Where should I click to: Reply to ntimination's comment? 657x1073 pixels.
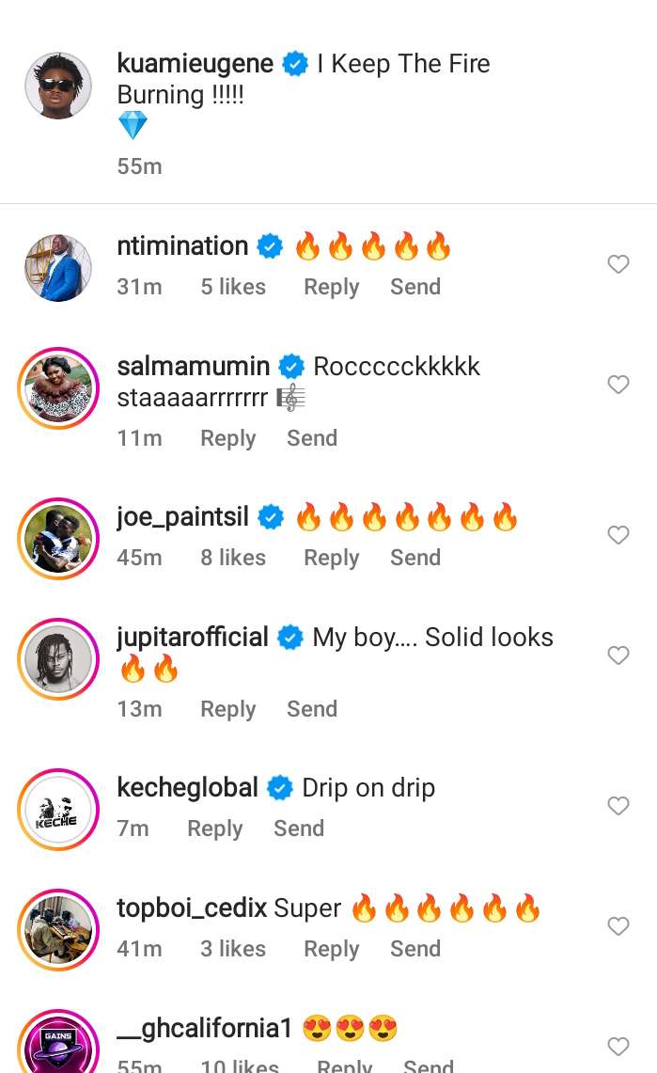331,287
